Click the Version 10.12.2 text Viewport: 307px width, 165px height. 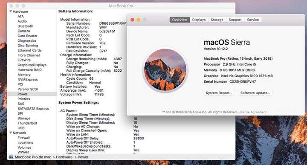[216, 49]
